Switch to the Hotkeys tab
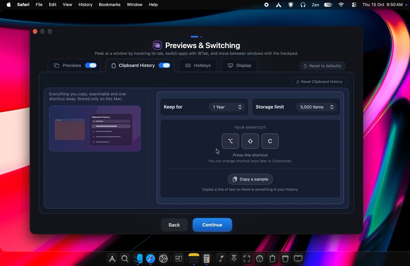This screenshot has height=266, width=410. tap(198, 65)
